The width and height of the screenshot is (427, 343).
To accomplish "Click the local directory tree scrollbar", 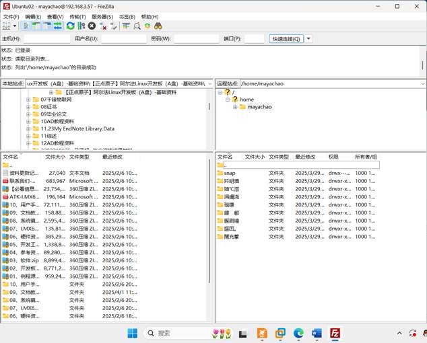I will pos(209,106).
